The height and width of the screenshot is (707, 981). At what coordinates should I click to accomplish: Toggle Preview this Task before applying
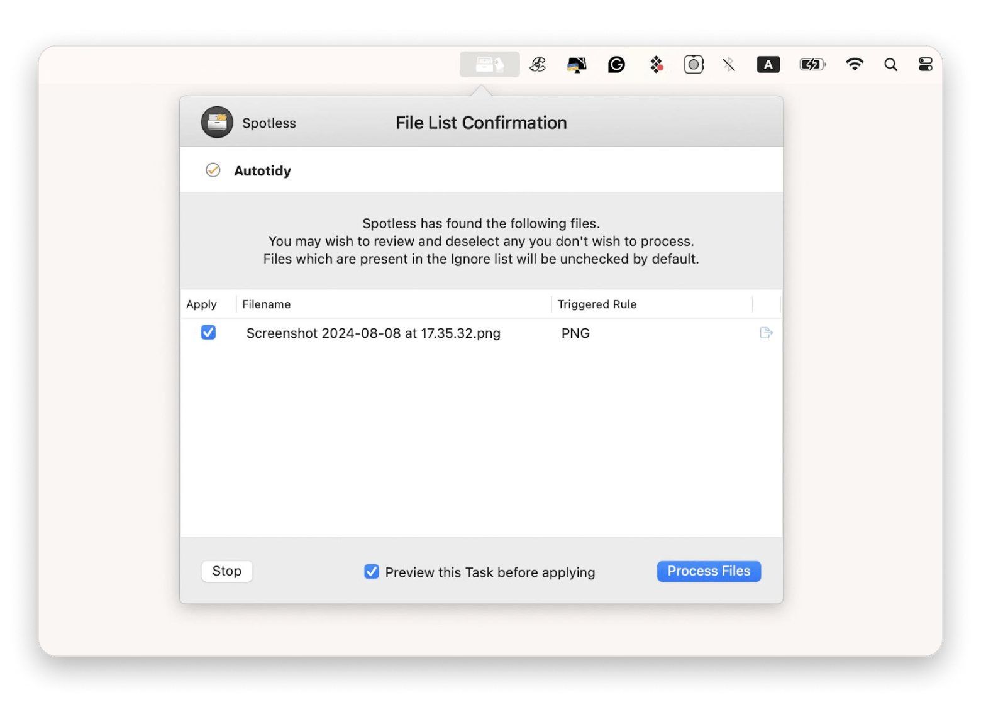pyautogui.click(x=372, y=571)
